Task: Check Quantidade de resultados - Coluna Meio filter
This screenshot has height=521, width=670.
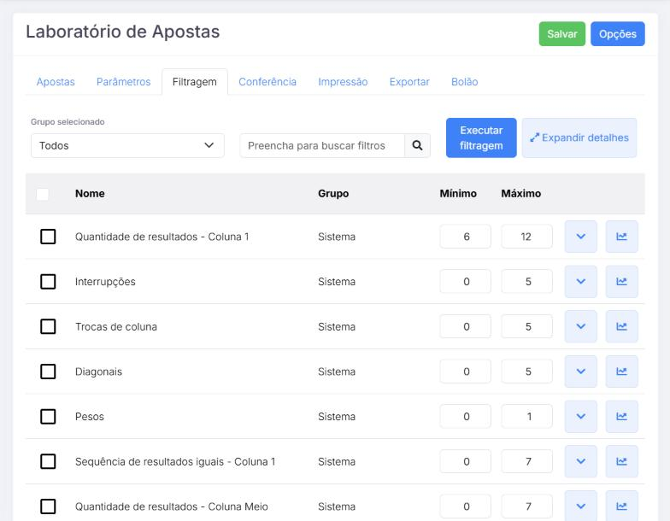Action: 48,506
